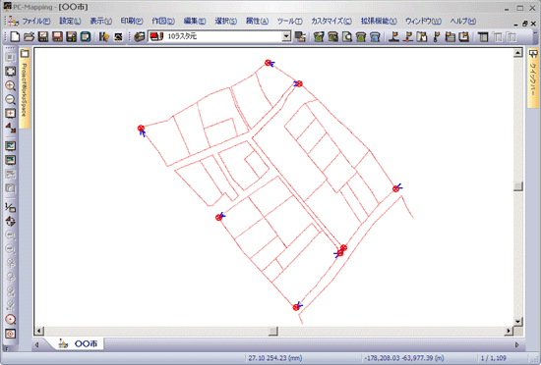
Task: Click the horizontal scrollbar right arrow
Action: 509,331
